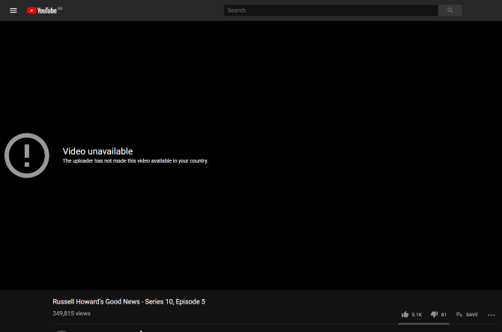Click the red YouTube play logo

[x=31, y=10]
